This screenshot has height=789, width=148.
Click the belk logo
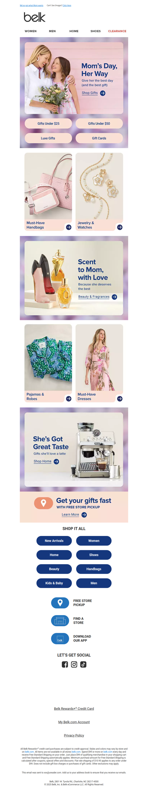pos(34,17)
